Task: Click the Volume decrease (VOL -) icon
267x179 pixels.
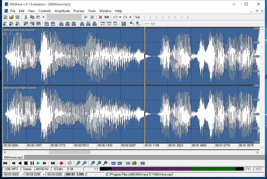Action: (x=5, y=24)
